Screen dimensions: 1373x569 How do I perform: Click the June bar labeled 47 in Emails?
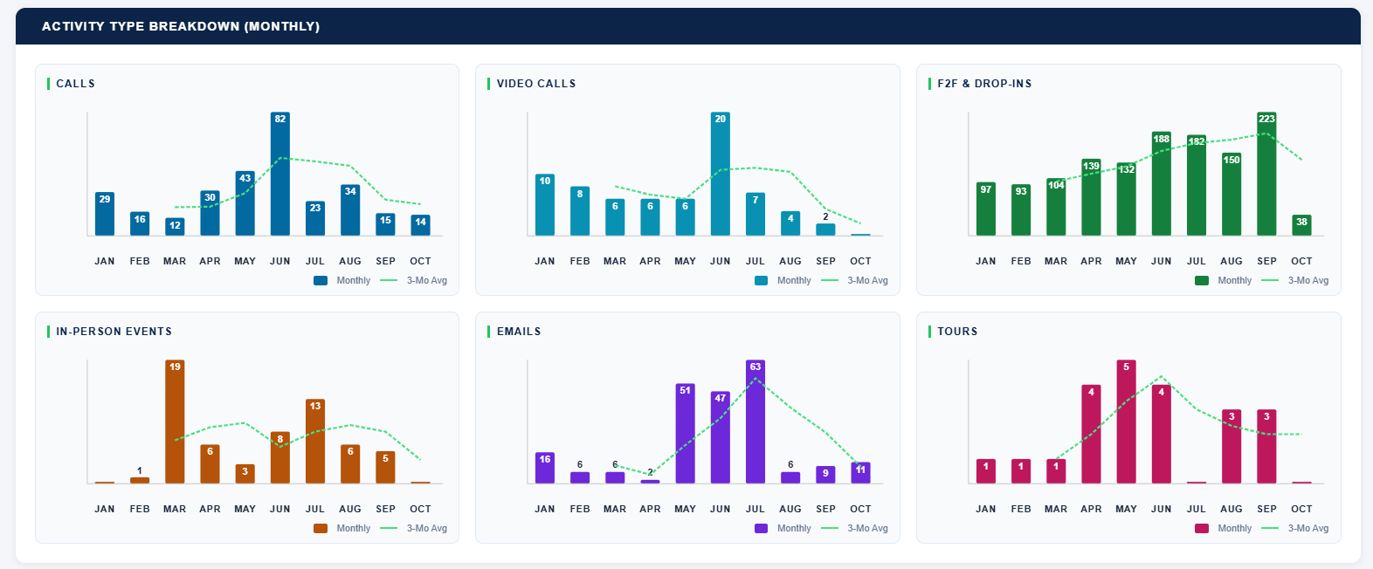(721, 437)
